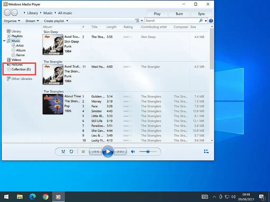Open the view options dropdown arrow

point(142,21)
